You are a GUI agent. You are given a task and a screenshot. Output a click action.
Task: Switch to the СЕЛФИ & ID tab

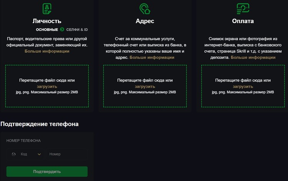77,29
